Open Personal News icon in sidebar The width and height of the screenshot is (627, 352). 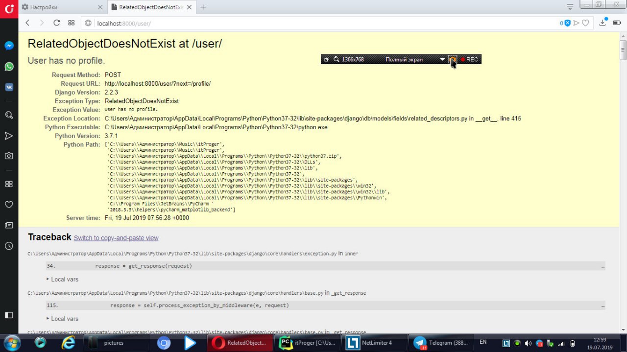click(9, 225)
